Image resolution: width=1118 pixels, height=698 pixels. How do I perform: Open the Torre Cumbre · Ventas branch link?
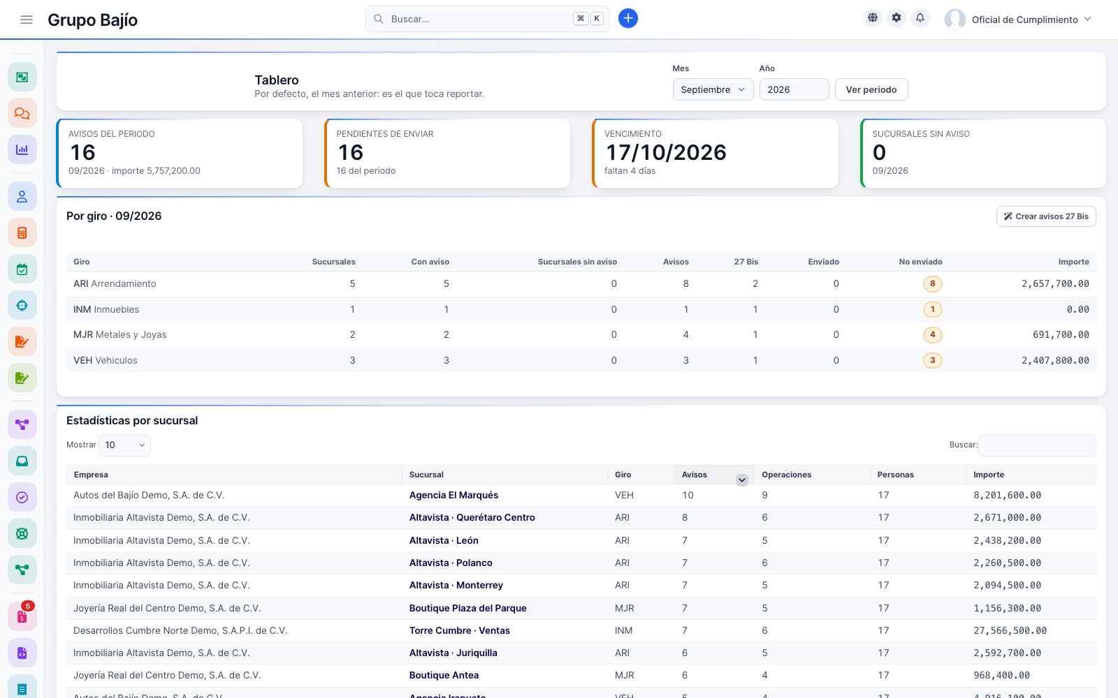click(x=460, y=630)
